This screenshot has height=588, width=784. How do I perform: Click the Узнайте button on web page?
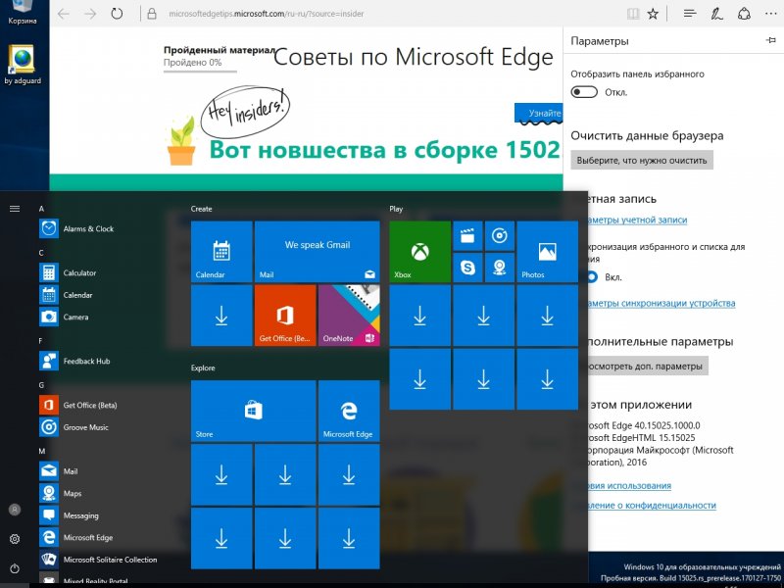coord(538,113)
